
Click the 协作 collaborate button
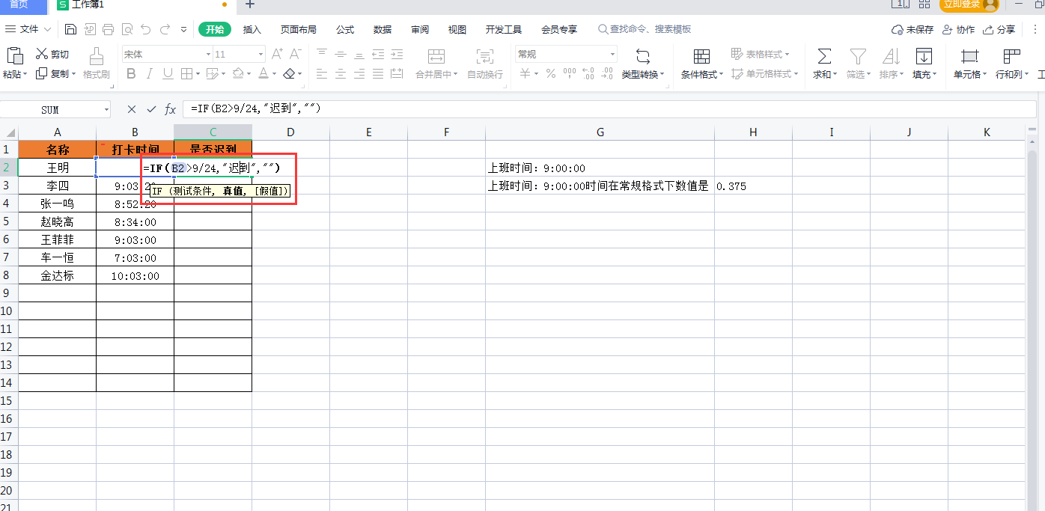(958, 30)
